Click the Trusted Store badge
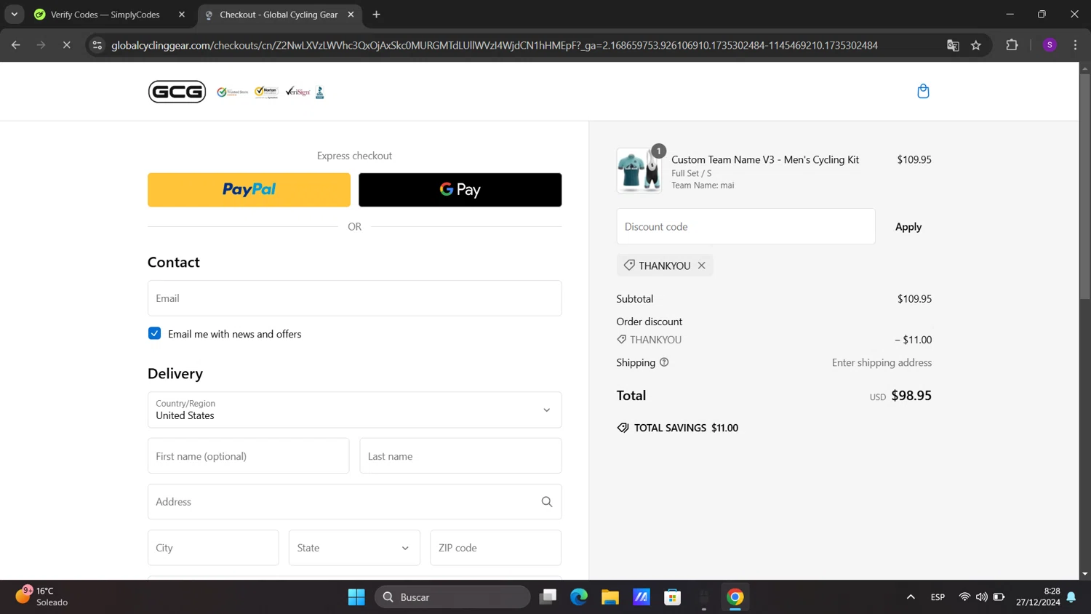Screen dimensions: 1091x614 [x=233, y=92]
